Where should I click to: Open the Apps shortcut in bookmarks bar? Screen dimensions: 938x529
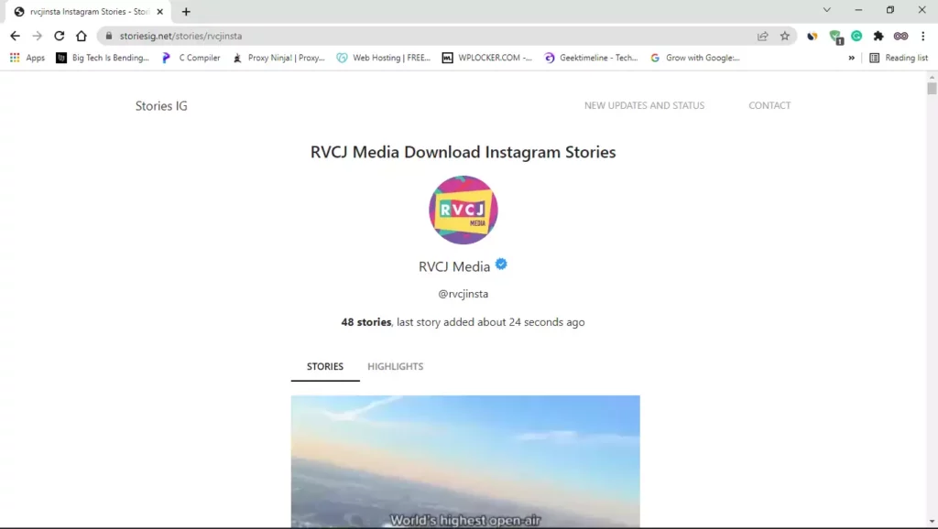click(x=27, y=58)
